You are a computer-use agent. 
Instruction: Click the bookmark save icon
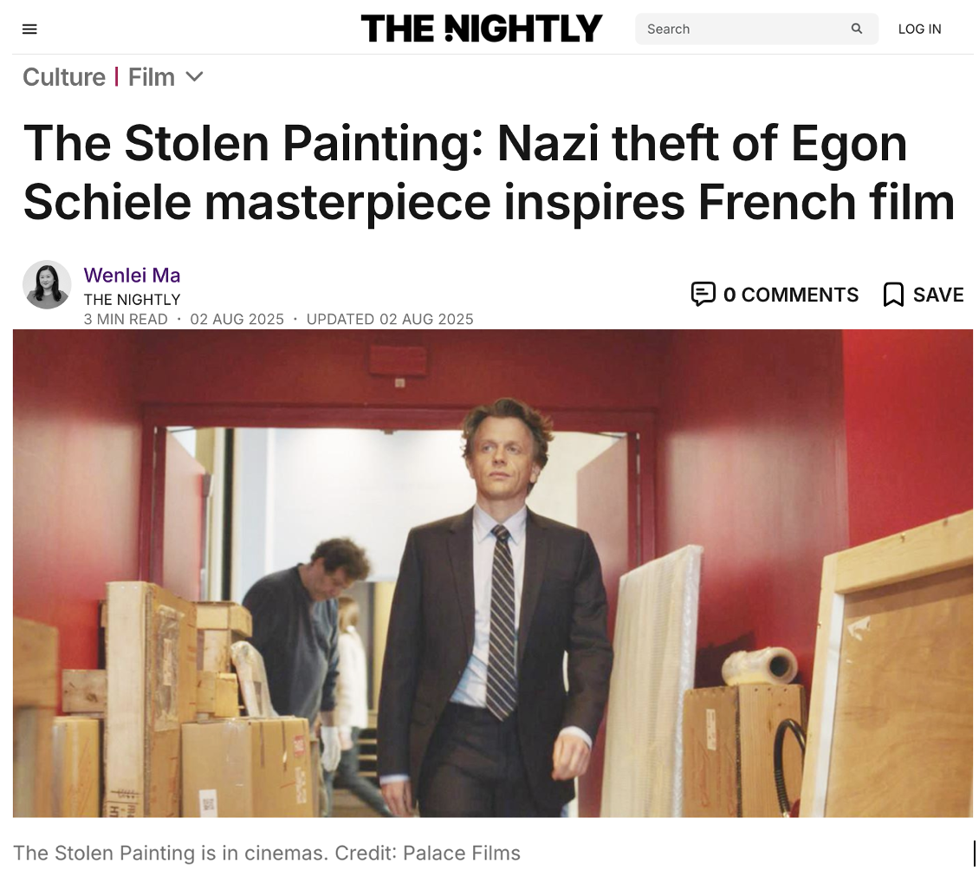[x=893, y=294]
